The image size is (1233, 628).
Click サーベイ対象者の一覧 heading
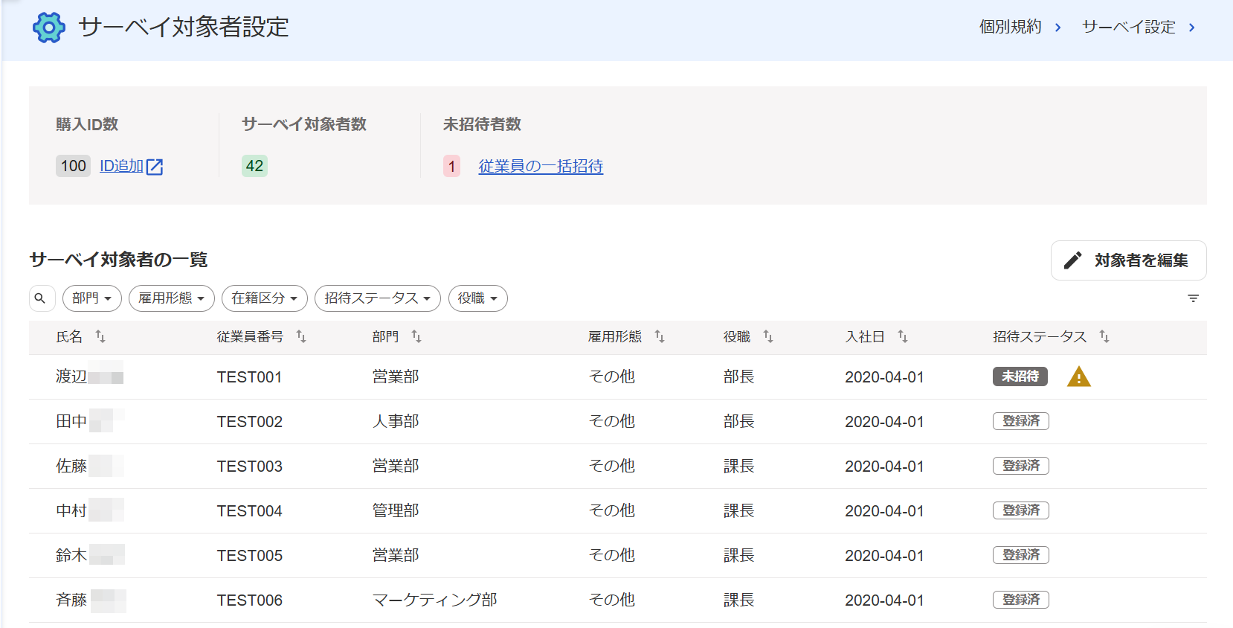coord(118,260)
